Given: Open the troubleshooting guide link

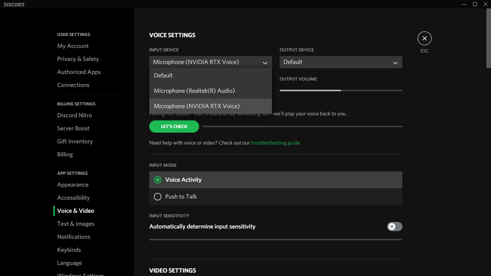Looking at the screenshot, I should (x=275, y=143).
